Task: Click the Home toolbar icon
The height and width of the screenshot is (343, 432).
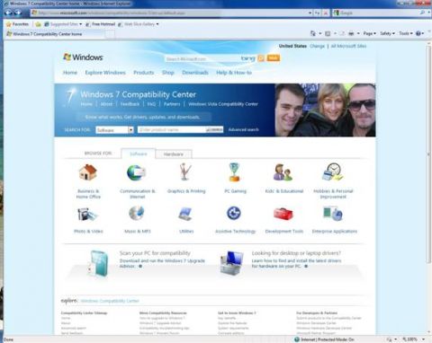Action: coord(313,33)
